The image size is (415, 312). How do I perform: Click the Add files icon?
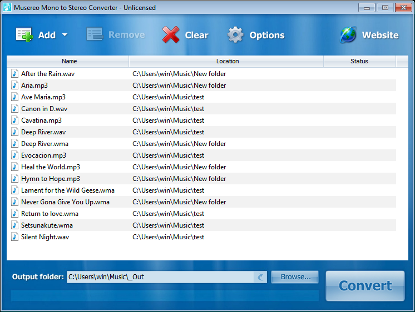point(24,35)
